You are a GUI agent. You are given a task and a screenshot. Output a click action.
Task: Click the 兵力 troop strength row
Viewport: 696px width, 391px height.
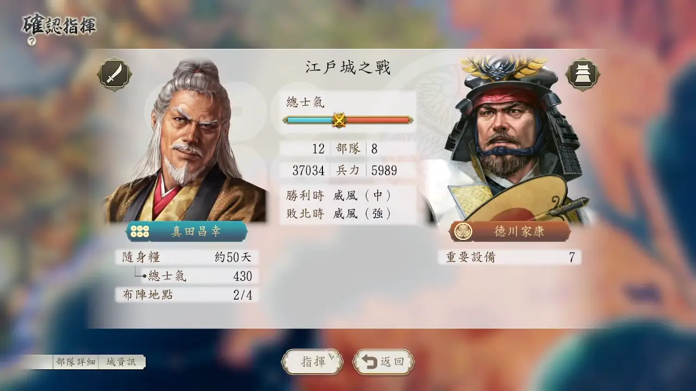348,171
